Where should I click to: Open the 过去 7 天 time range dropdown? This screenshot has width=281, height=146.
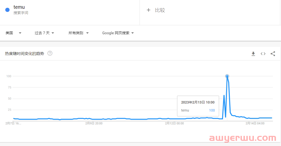[x=44, y=33]
